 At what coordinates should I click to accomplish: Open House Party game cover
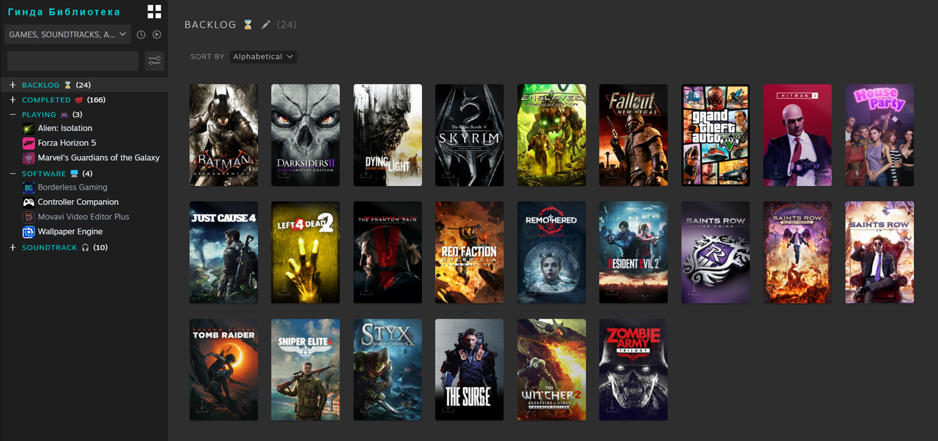879,135
